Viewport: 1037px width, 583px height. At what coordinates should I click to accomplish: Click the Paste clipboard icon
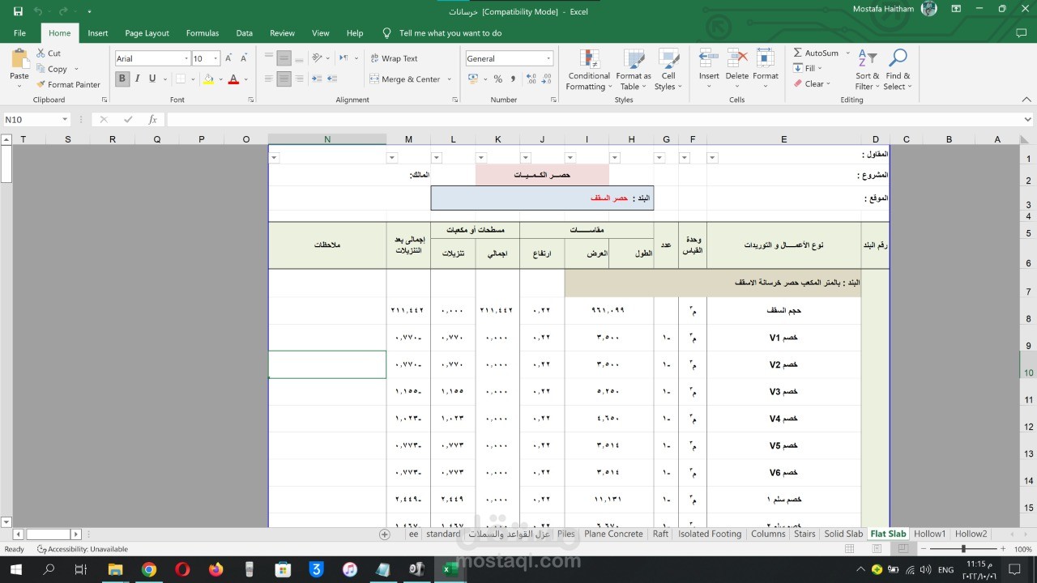pyautogui.click(x=19, y=60)
